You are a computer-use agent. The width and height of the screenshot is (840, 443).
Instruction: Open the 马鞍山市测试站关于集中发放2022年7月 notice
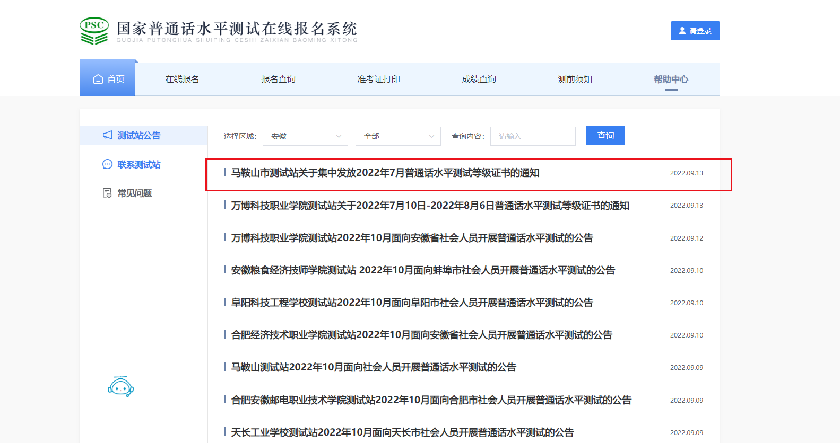385,173
